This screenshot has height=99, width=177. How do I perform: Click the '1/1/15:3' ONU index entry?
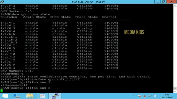click(x=9, y=43)
